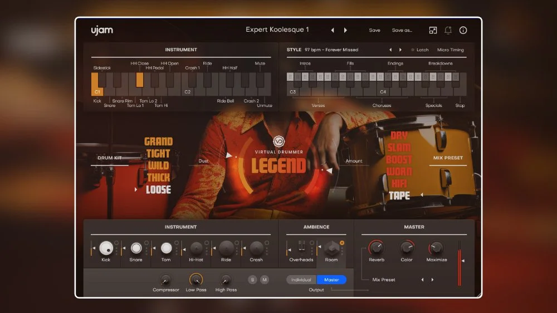Screen dimensions: 557x313
Task: Switch output to Individual
Action: 301,280
